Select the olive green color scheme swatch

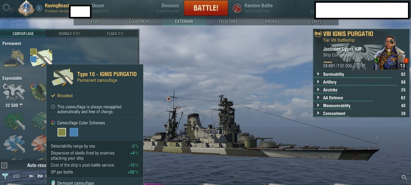tap(62, 132)
